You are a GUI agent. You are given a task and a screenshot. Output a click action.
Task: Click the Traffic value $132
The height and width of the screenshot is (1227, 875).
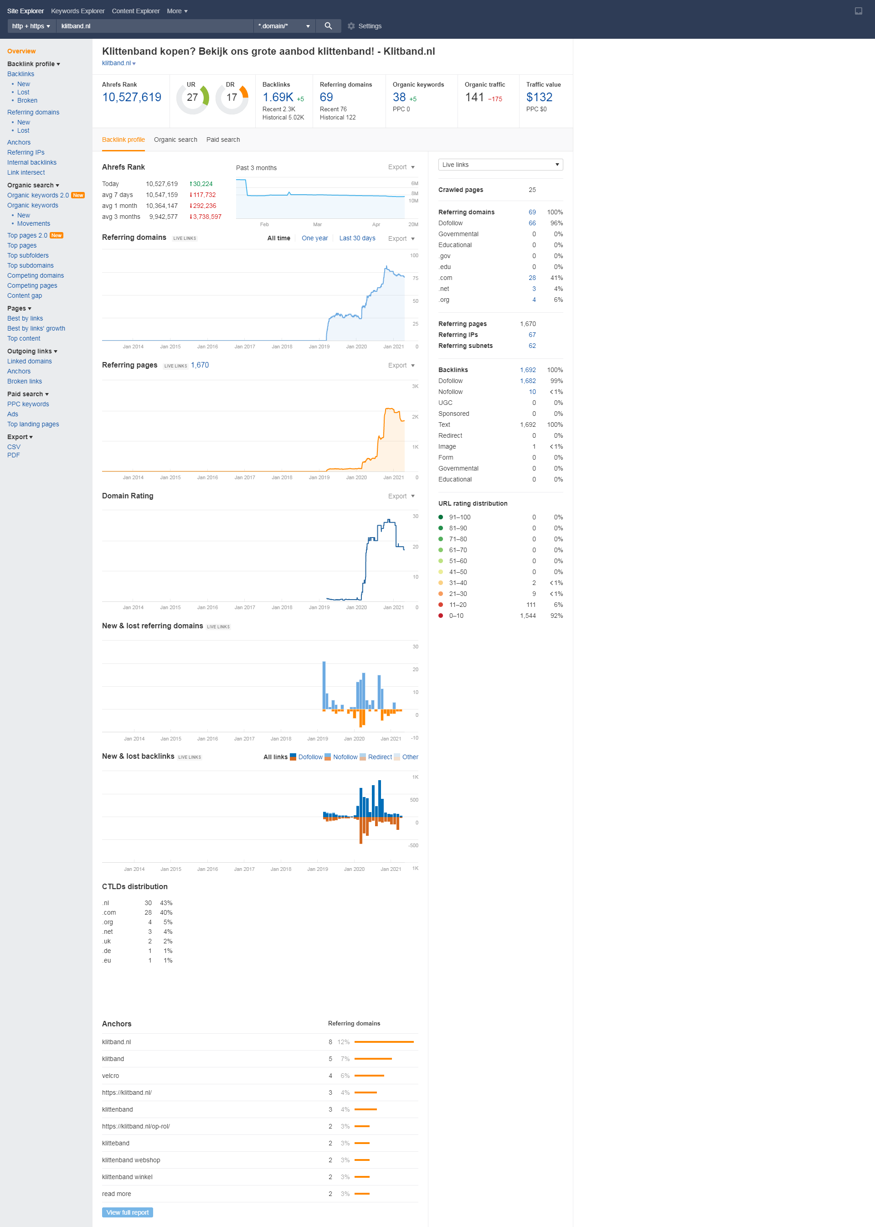coord(539,97)
